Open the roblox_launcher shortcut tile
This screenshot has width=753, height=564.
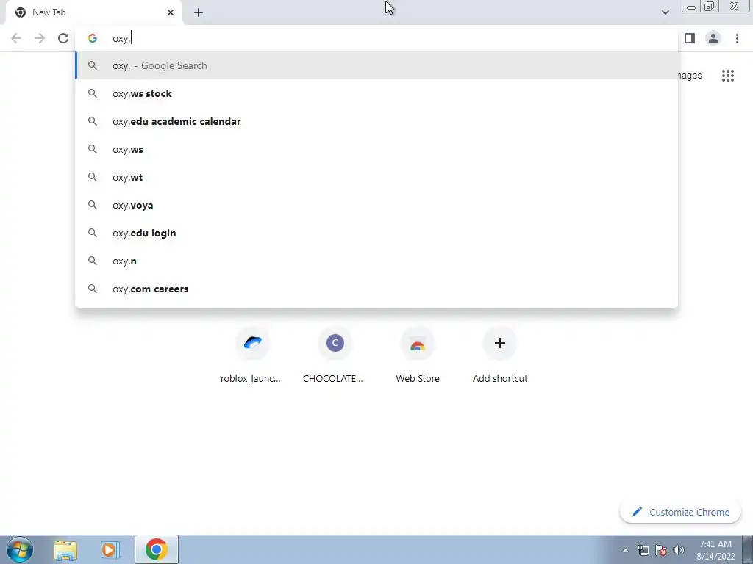click(x=253, y=355)
